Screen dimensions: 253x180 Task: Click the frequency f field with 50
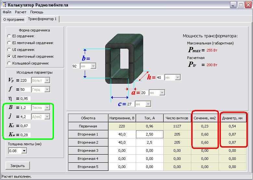pyautogui.click(x=25, y=90)
